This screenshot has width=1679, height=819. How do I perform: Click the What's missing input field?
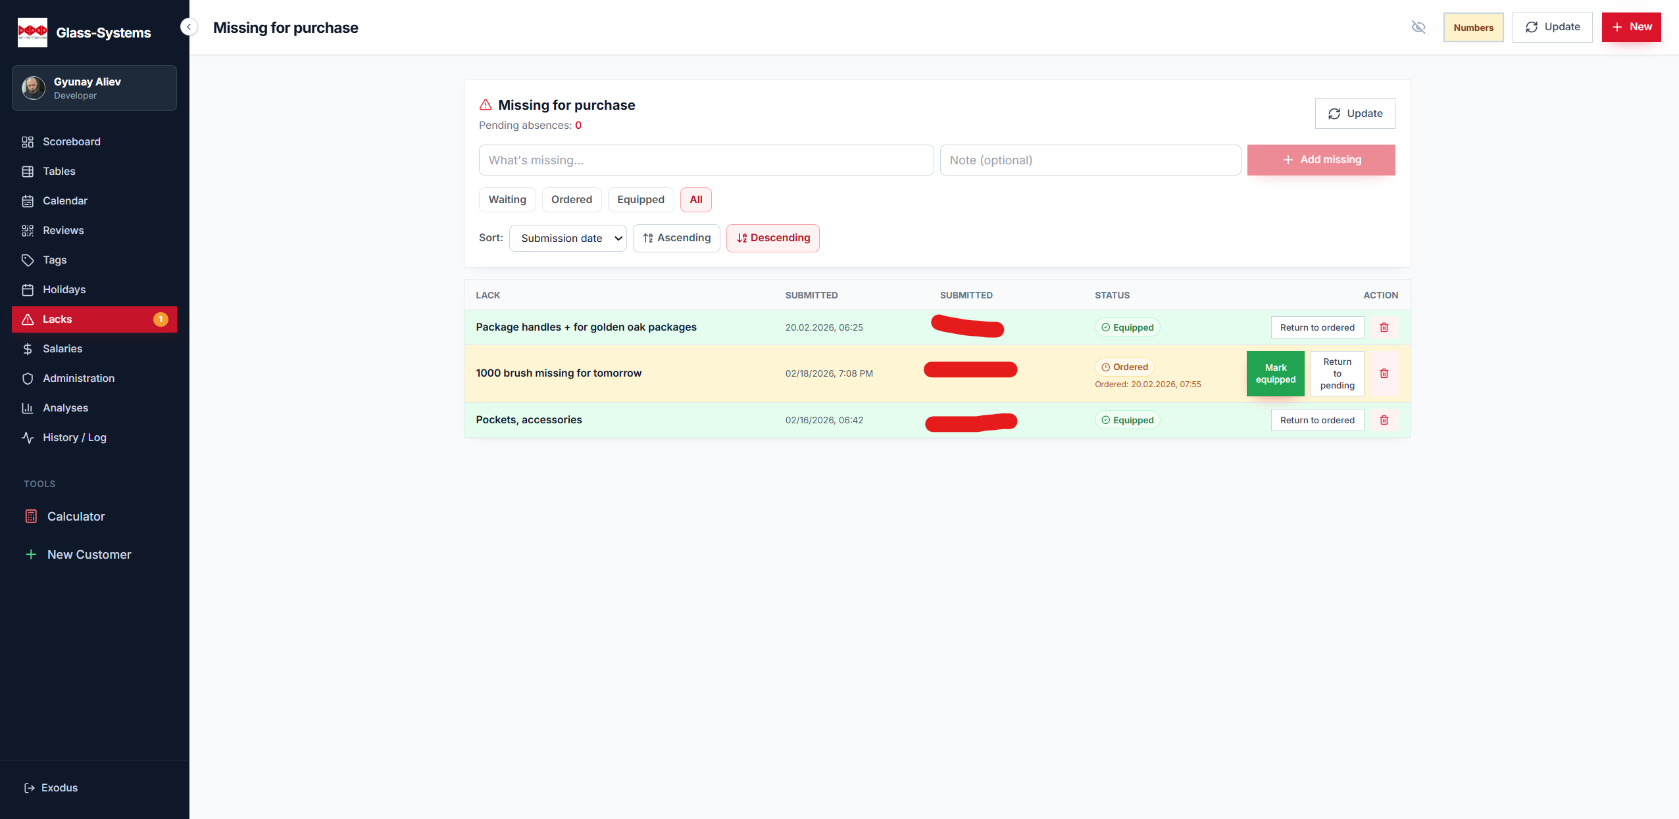tap(705, 160)
